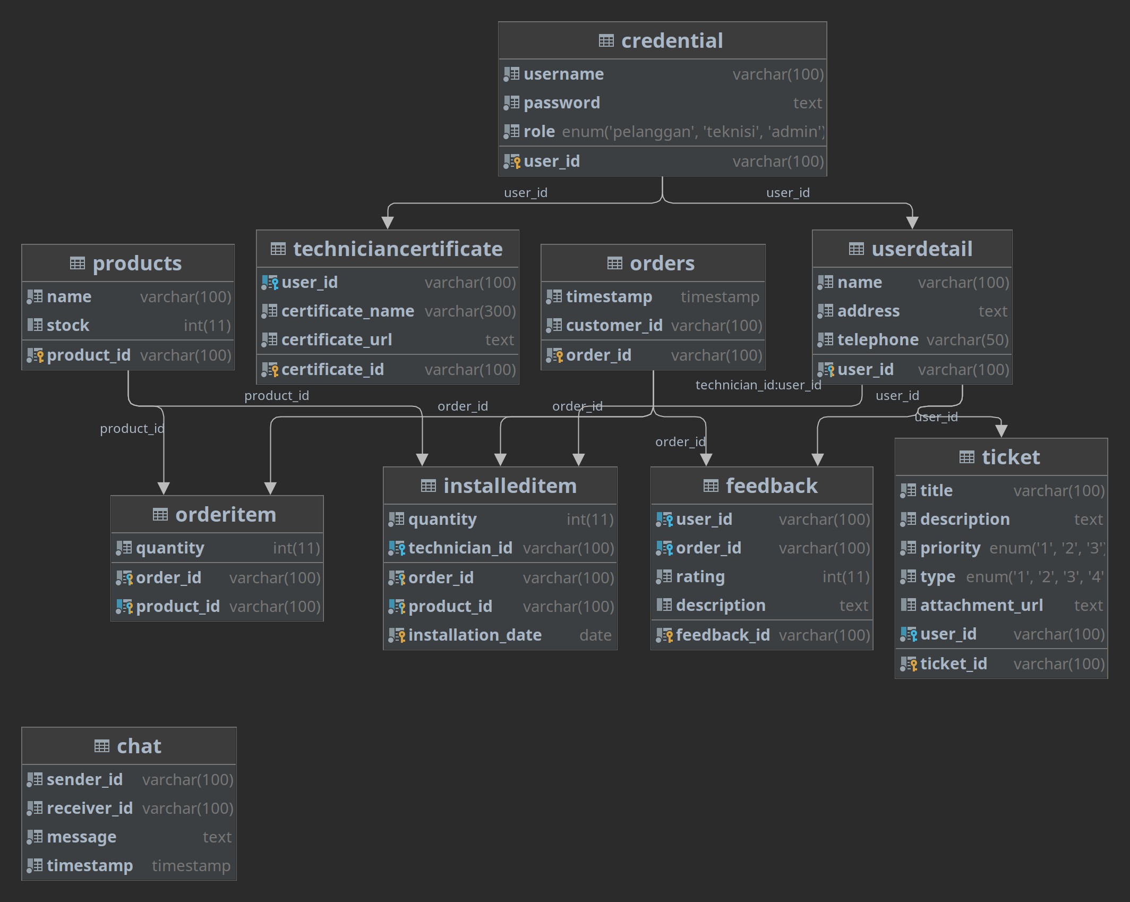Click the column icon beside attachment_url
Screen dimensions: 1130x902
[x=908, y=606]
